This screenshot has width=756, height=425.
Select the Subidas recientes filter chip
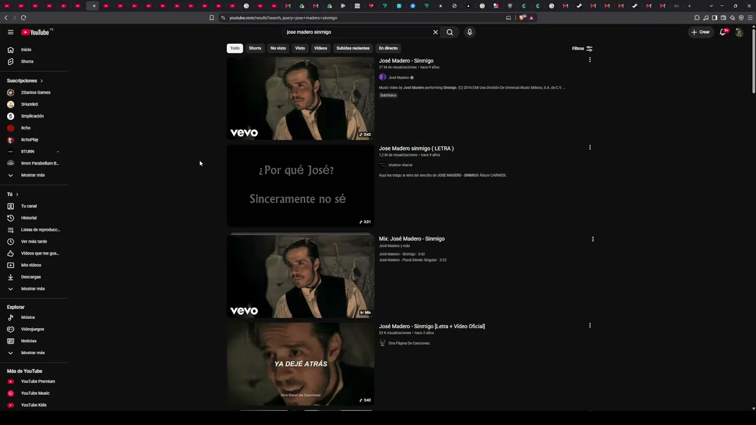point(353,48)
